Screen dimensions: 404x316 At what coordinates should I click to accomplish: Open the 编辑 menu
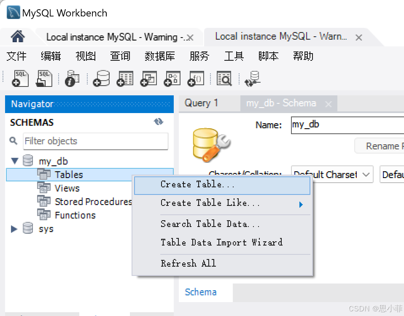(51, 56)
